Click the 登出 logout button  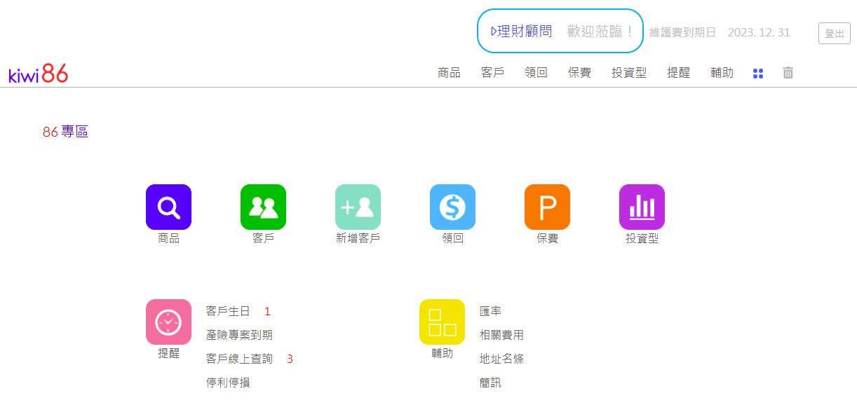[x=835, y=33]
